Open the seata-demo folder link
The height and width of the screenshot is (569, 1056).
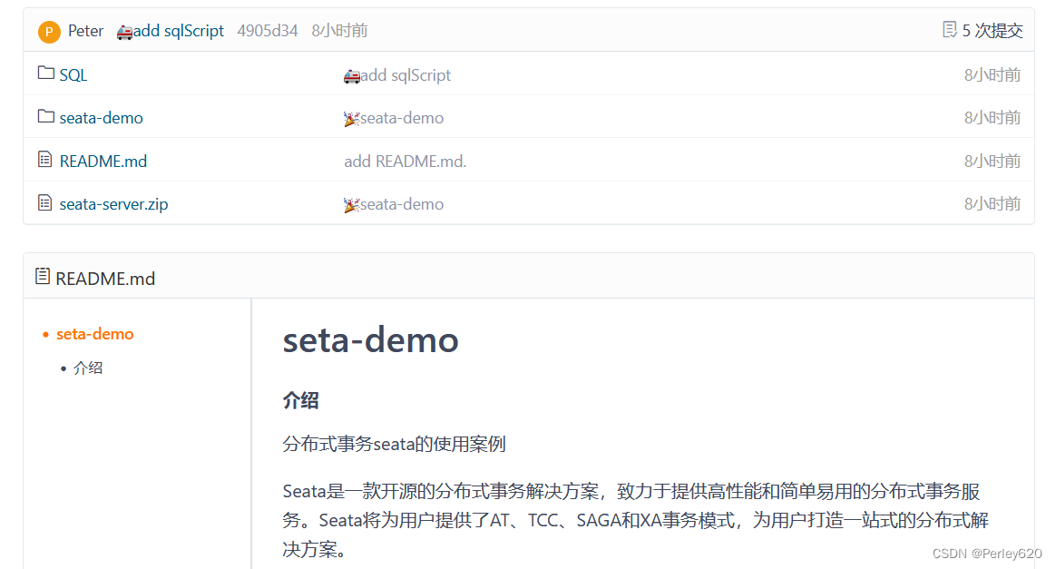coord(100,117)
